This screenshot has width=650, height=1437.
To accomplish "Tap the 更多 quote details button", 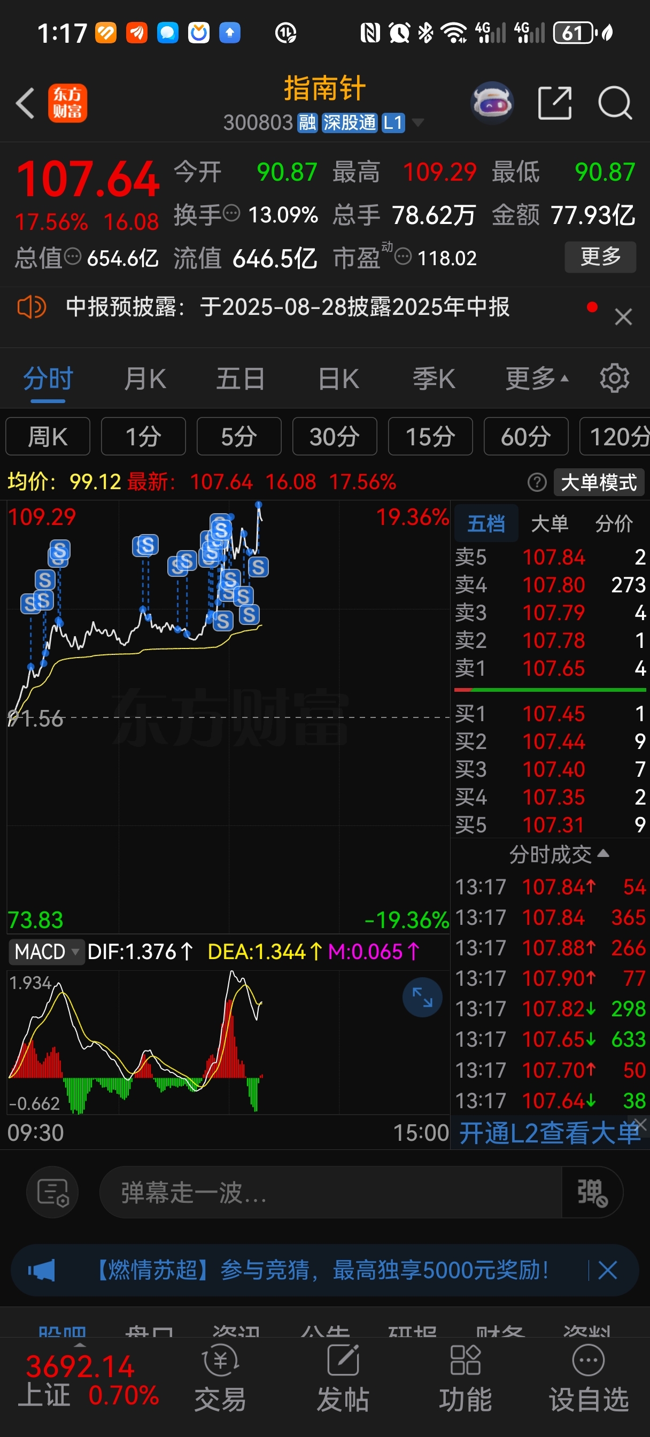I will click(600, 257).
